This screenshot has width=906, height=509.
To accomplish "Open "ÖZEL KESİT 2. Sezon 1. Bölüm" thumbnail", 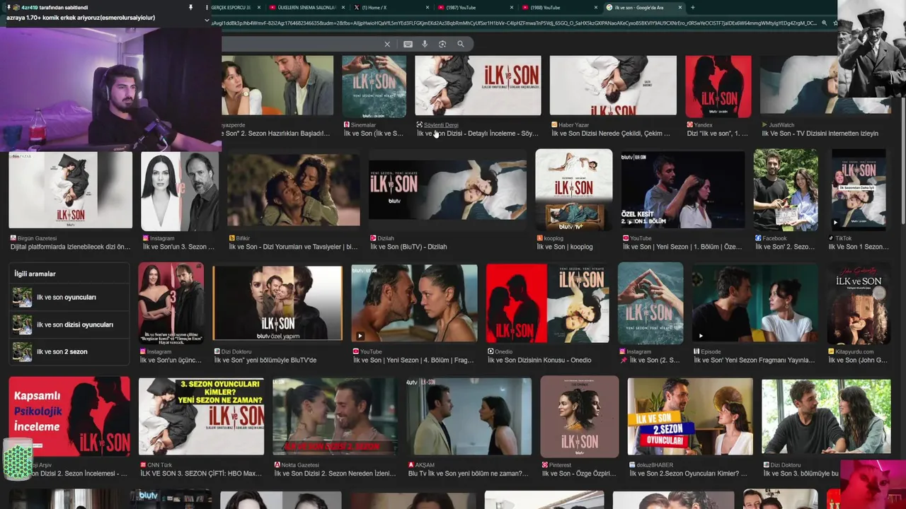I will [682, 189].
